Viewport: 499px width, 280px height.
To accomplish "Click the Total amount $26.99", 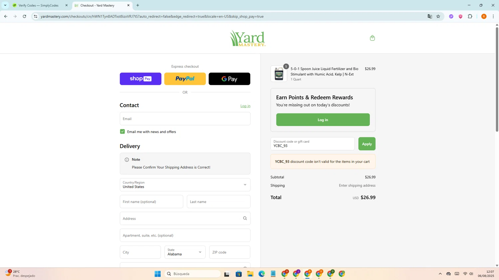I will coord(368,197).
